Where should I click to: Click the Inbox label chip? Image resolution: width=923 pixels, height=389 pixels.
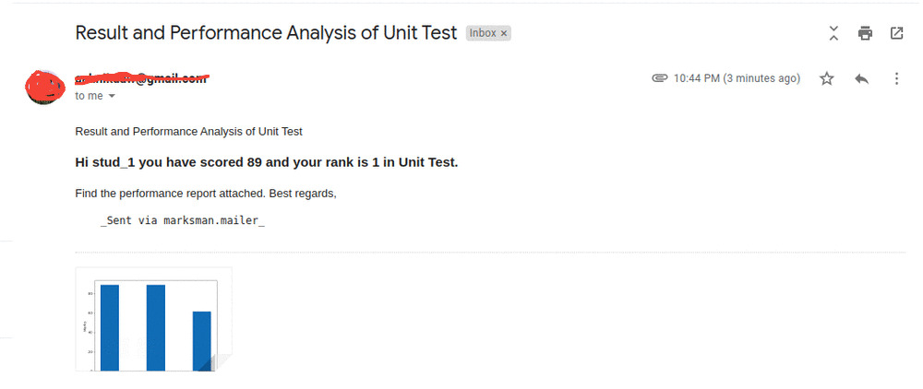pyautogui.click(x=483, y=33)
